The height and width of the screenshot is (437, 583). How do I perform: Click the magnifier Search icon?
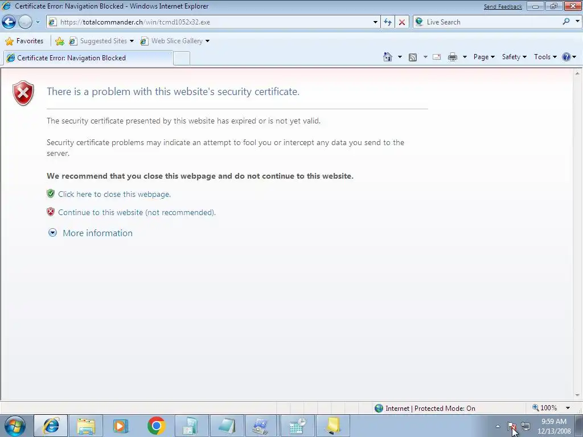(566, 22)
